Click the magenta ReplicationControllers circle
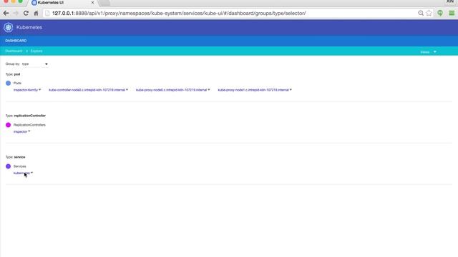The width and height of the screenshot is (458, 257). tap(8, 125)
